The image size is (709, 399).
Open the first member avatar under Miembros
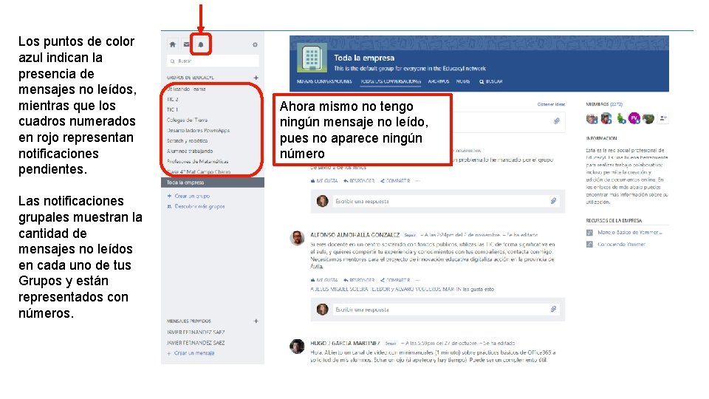[x=592, y=118]
